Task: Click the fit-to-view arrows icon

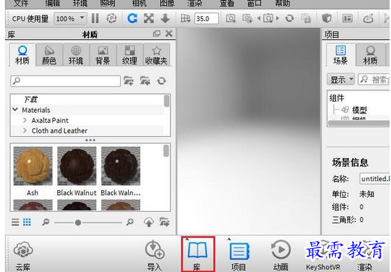Action: coord(149,18)
